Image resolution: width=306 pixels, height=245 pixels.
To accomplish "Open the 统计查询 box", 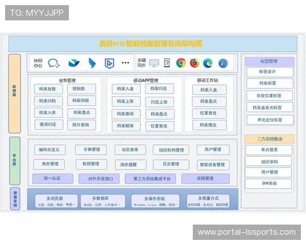I will (82, 125).
